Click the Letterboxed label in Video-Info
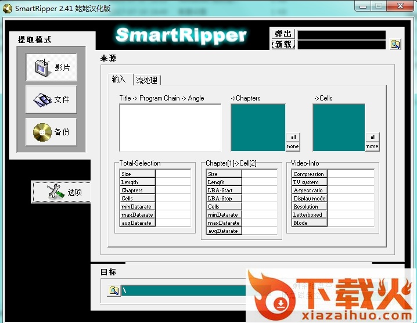The image size is (417, 323). point(310,215)
